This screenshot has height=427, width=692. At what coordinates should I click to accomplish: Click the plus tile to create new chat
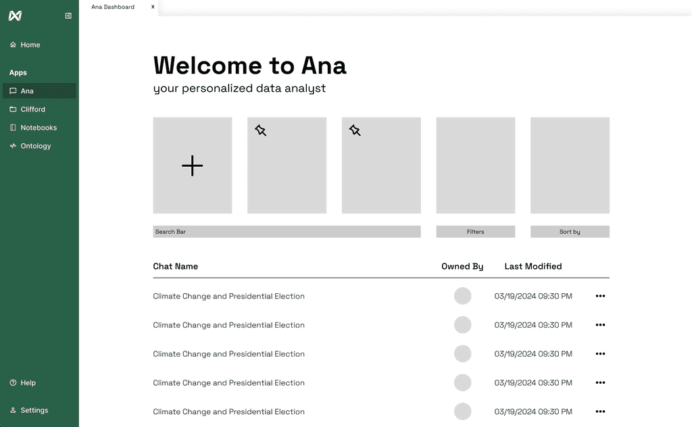point(193,166)
